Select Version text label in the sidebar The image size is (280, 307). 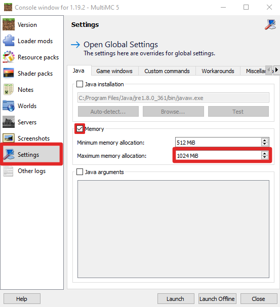27,25
